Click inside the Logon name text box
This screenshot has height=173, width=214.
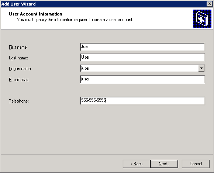pyautogui.click(x=139, y=68)
